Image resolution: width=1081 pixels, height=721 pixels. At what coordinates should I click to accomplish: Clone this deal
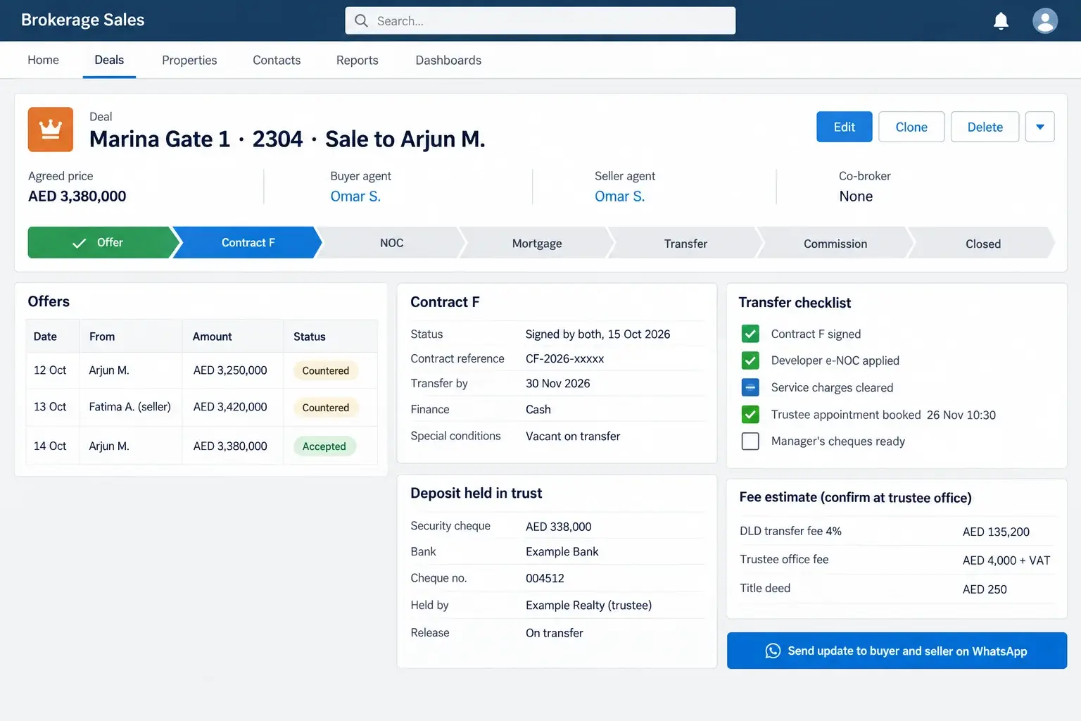911,127
